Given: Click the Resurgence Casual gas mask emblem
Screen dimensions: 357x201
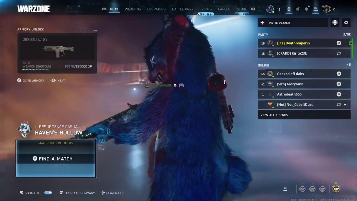Looking at the screenshot, I should [25, 130].
